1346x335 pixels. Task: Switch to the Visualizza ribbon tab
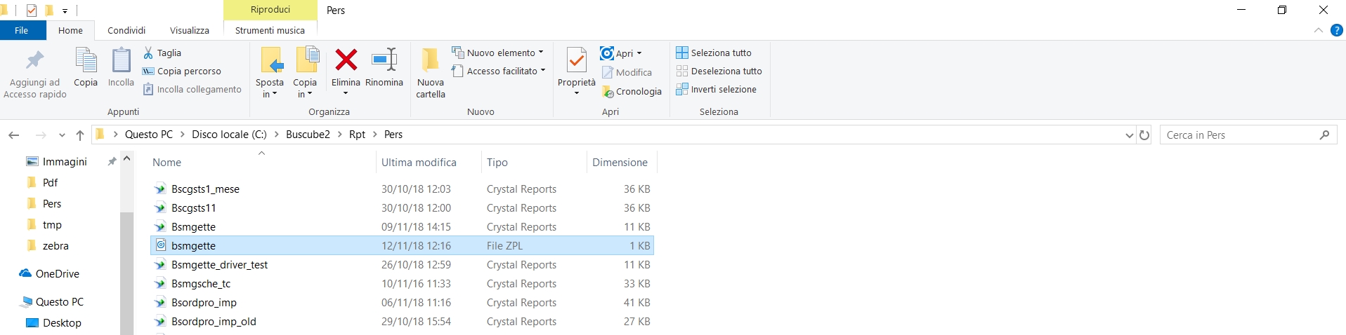click(190, 30)
